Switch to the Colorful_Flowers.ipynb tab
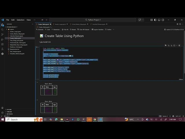 pyautogui.click(x=99, y=24)
